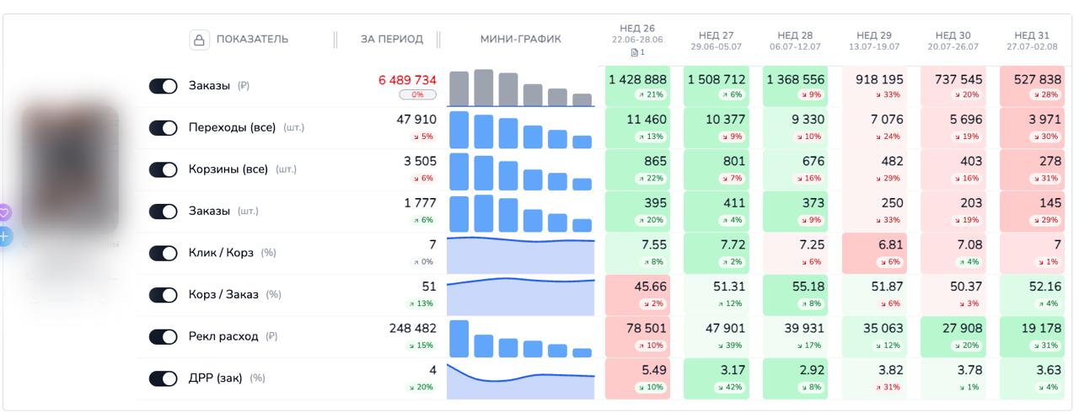Click the Клик / Корз mini line chart
This screenshot has width=1079, height=418.
(520, 255)
